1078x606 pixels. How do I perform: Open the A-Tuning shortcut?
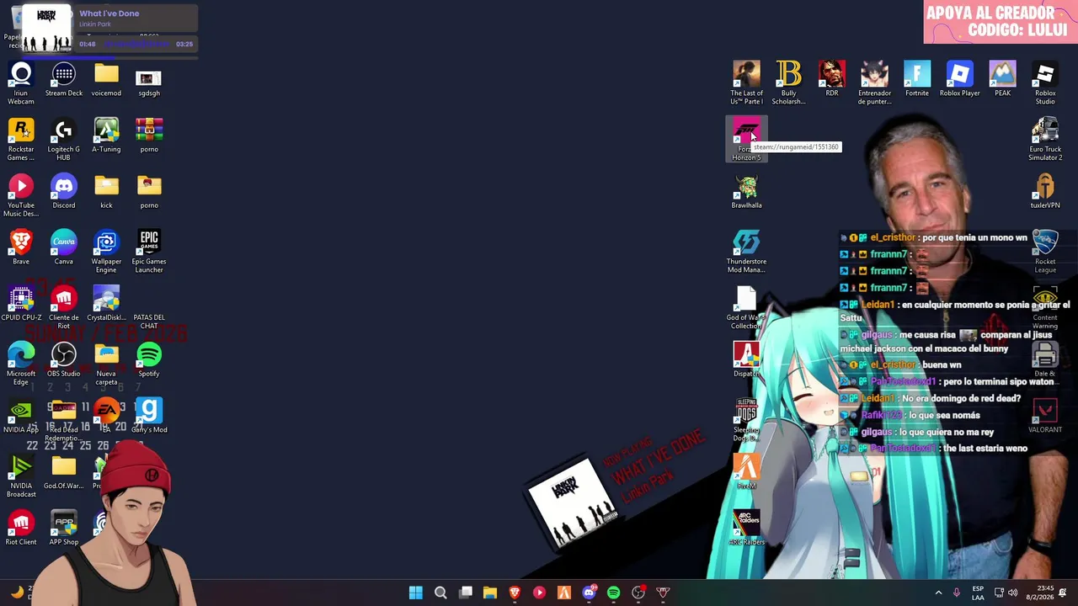click(x=106, y=136)
